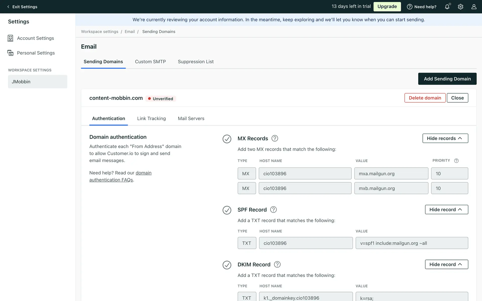This screenshot has height=301, width=482.
Task: Open the settings gear icon in top bar
Action: pos(460,7)
